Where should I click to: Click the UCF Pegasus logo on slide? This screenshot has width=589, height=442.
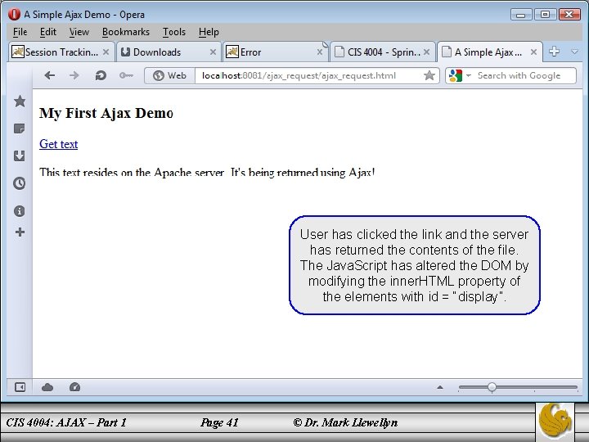tap(555, 421)
